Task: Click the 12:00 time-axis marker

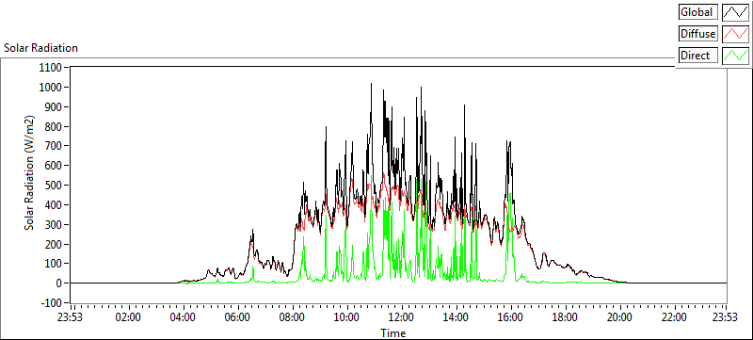Action: pos(401,317)
